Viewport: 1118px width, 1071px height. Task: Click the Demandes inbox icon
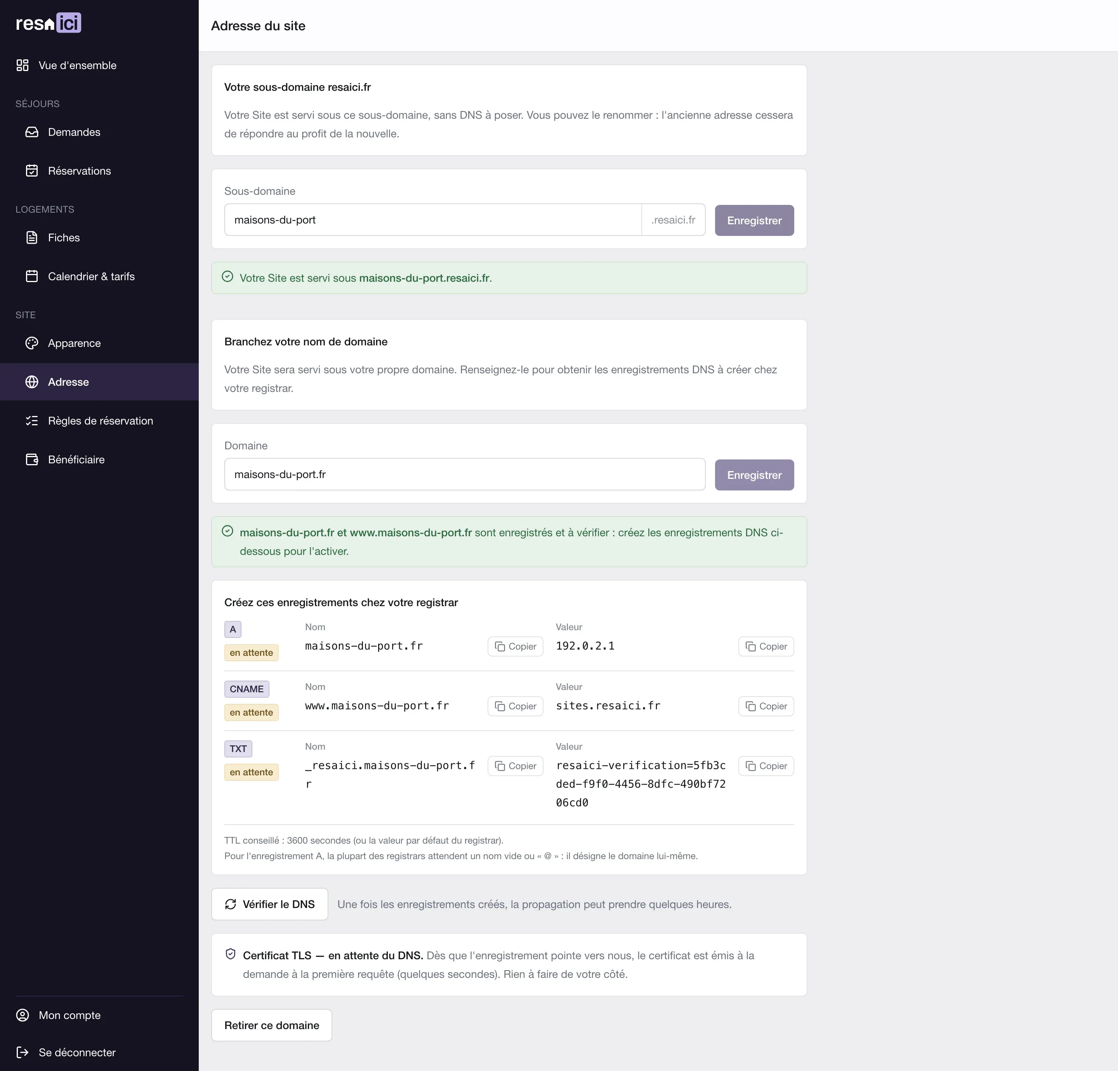tap(32, 132)
